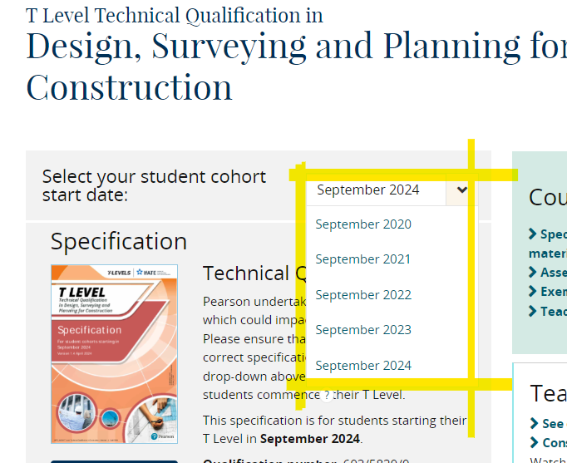The height and width of the screenshot is (463, 567).
Task: Click the "Specification" section heading
Action: (x=119, y=242)
